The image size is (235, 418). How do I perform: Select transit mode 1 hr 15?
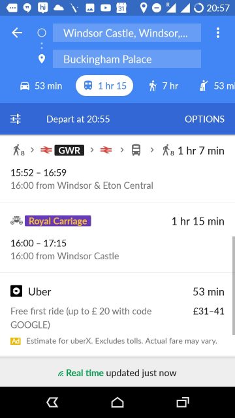pyautogui.click(x=104, y=86)
